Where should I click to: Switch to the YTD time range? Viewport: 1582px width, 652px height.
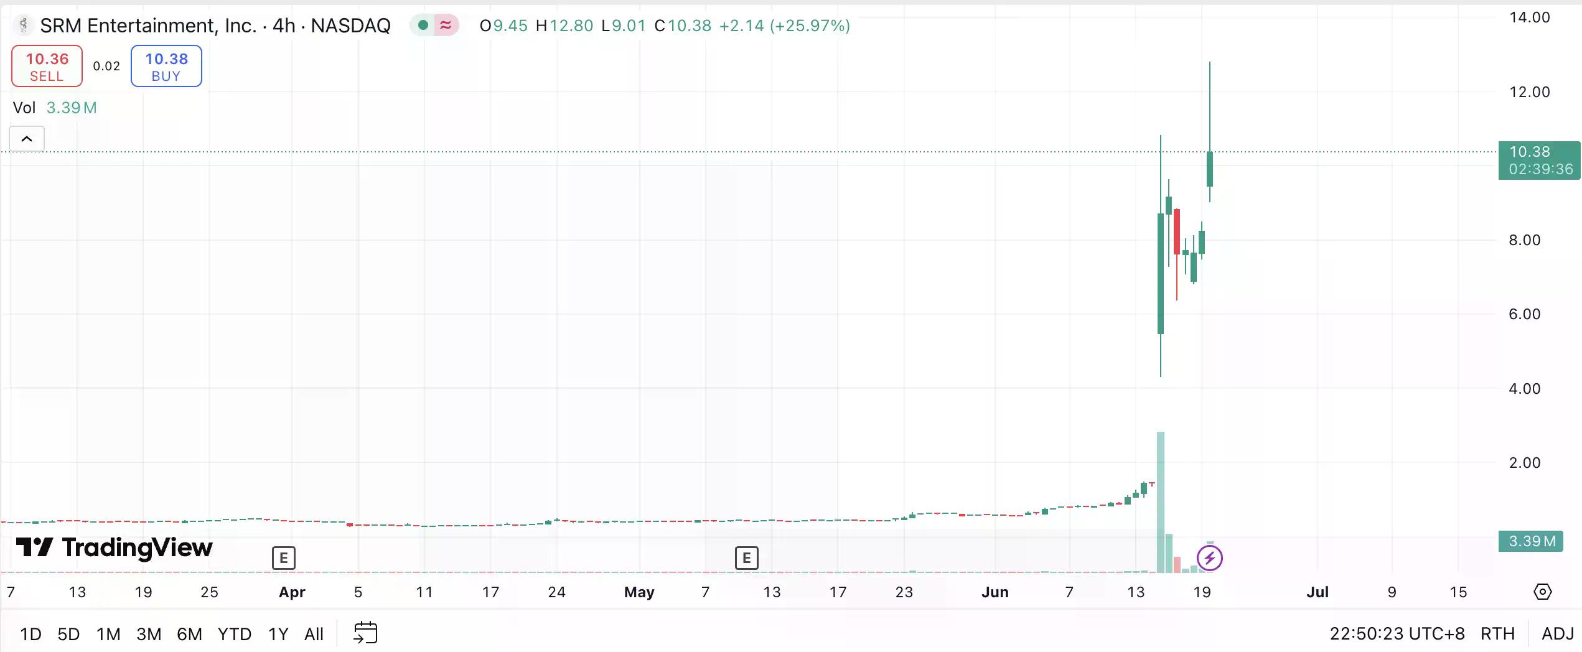(235, 634)
